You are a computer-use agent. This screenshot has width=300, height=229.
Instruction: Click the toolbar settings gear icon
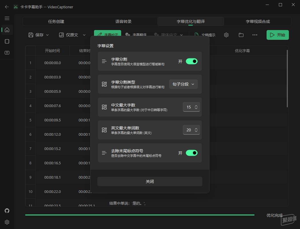tap(226, 35)
